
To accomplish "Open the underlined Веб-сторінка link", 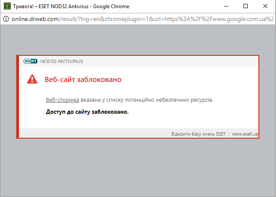I will (x=63, y=100).
